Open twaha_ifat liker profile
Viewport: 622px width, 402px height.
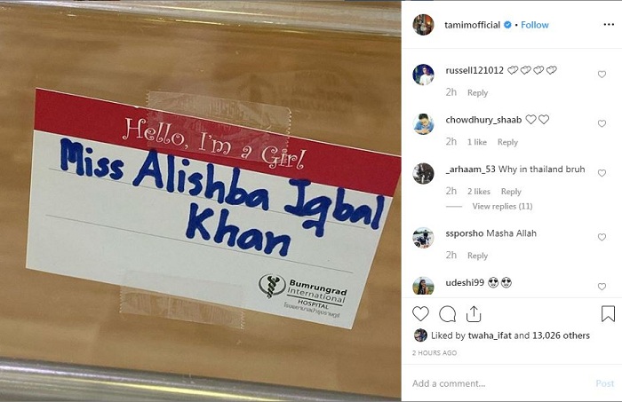490,335
